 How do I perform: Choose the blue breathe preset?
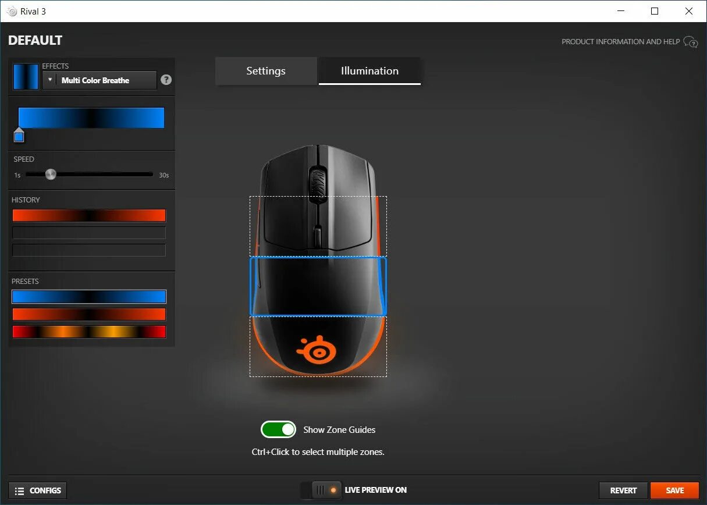pyautogui.click(x=89, y=297)
